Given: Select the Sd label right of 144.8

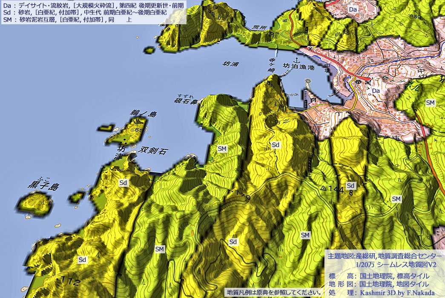Looking at the screenshot, I should coord(351,186).
